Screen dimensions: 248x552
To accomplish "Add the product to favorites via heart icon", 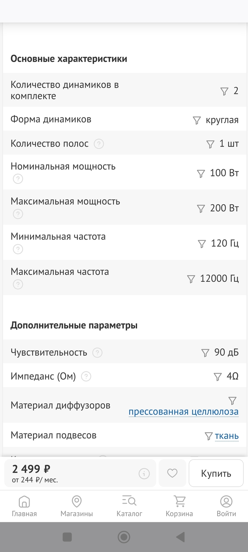I will (172, 473).
